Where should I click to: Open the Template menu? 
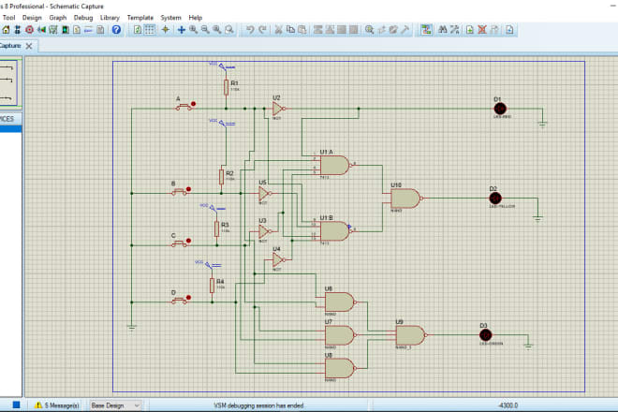(140, 18)
